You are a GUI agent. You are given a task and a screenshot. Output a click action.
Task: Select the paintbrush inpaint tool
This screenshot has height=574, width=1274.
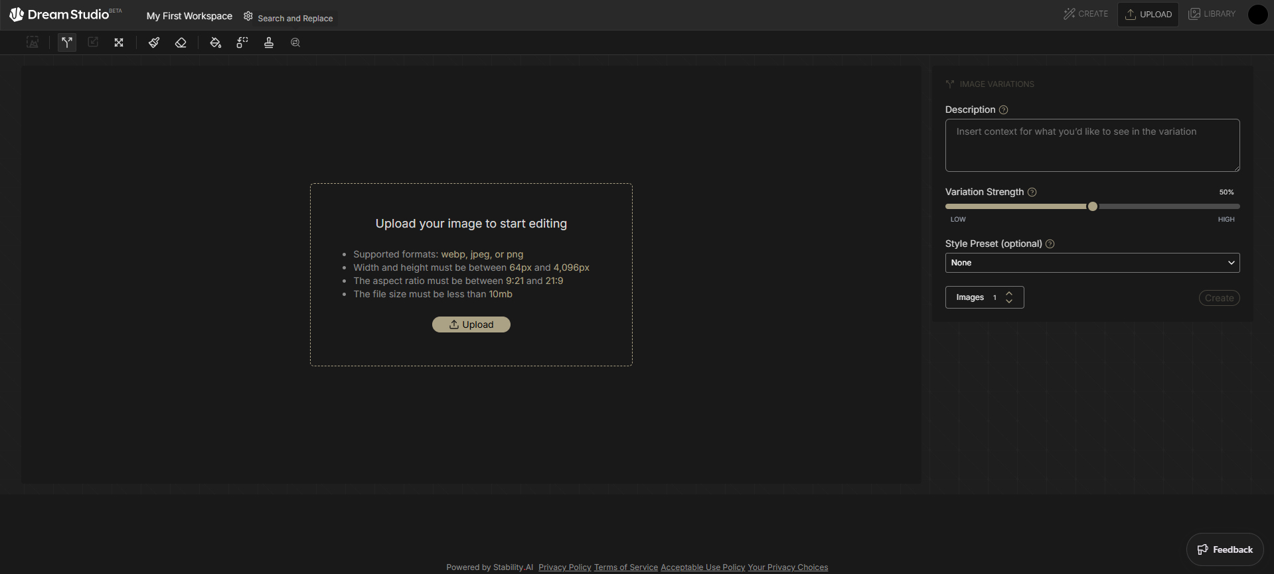[x=154, y=42]
